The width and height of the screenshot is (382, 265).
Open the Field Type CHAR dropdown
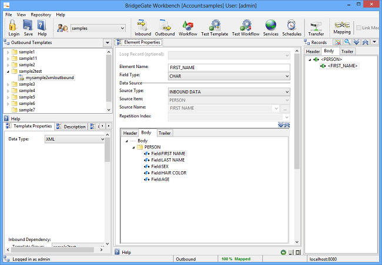tap(287, 76)
